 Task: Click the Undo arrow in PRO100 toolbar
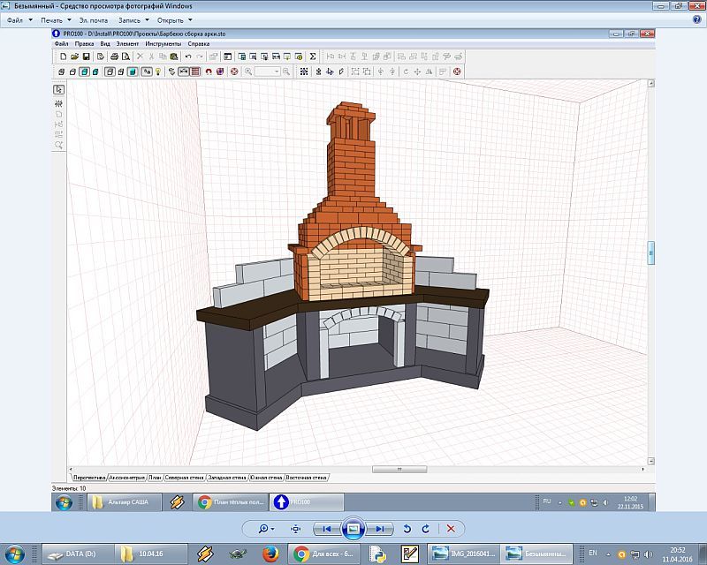point(188,56)
